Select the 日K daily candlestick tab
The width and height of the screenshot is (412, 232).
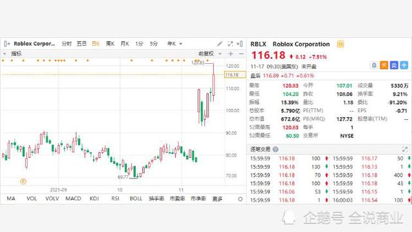point(96,44)
